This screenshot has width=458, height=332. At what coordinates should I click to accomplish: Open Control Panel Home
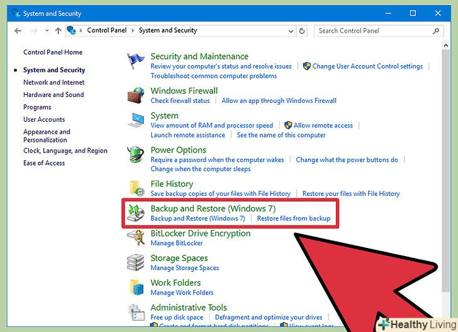coord(53,52)
